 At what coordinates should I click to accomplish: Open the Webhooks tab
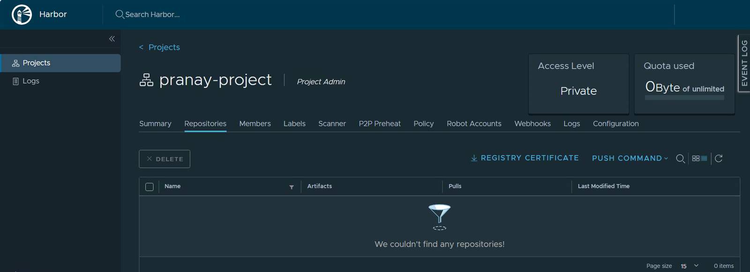[532, 124]
